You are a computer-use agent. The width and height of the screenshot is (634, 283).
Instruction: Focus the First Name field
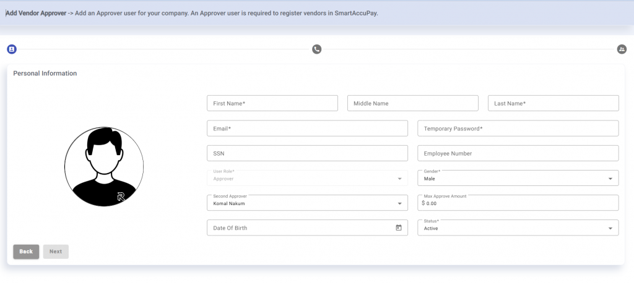point(272,103)
